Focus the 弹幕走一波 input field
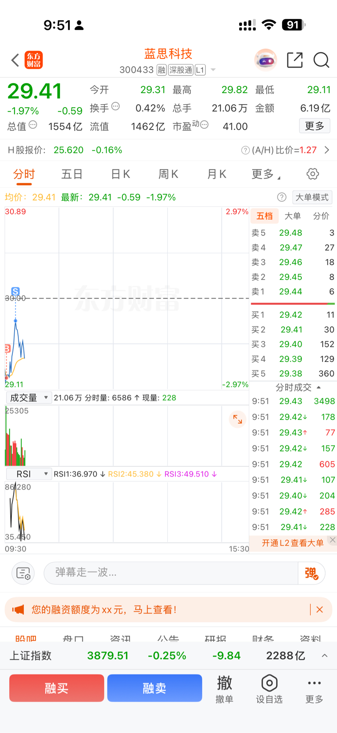The height and width of the screenshot is (733, 337). click(171, 573)
